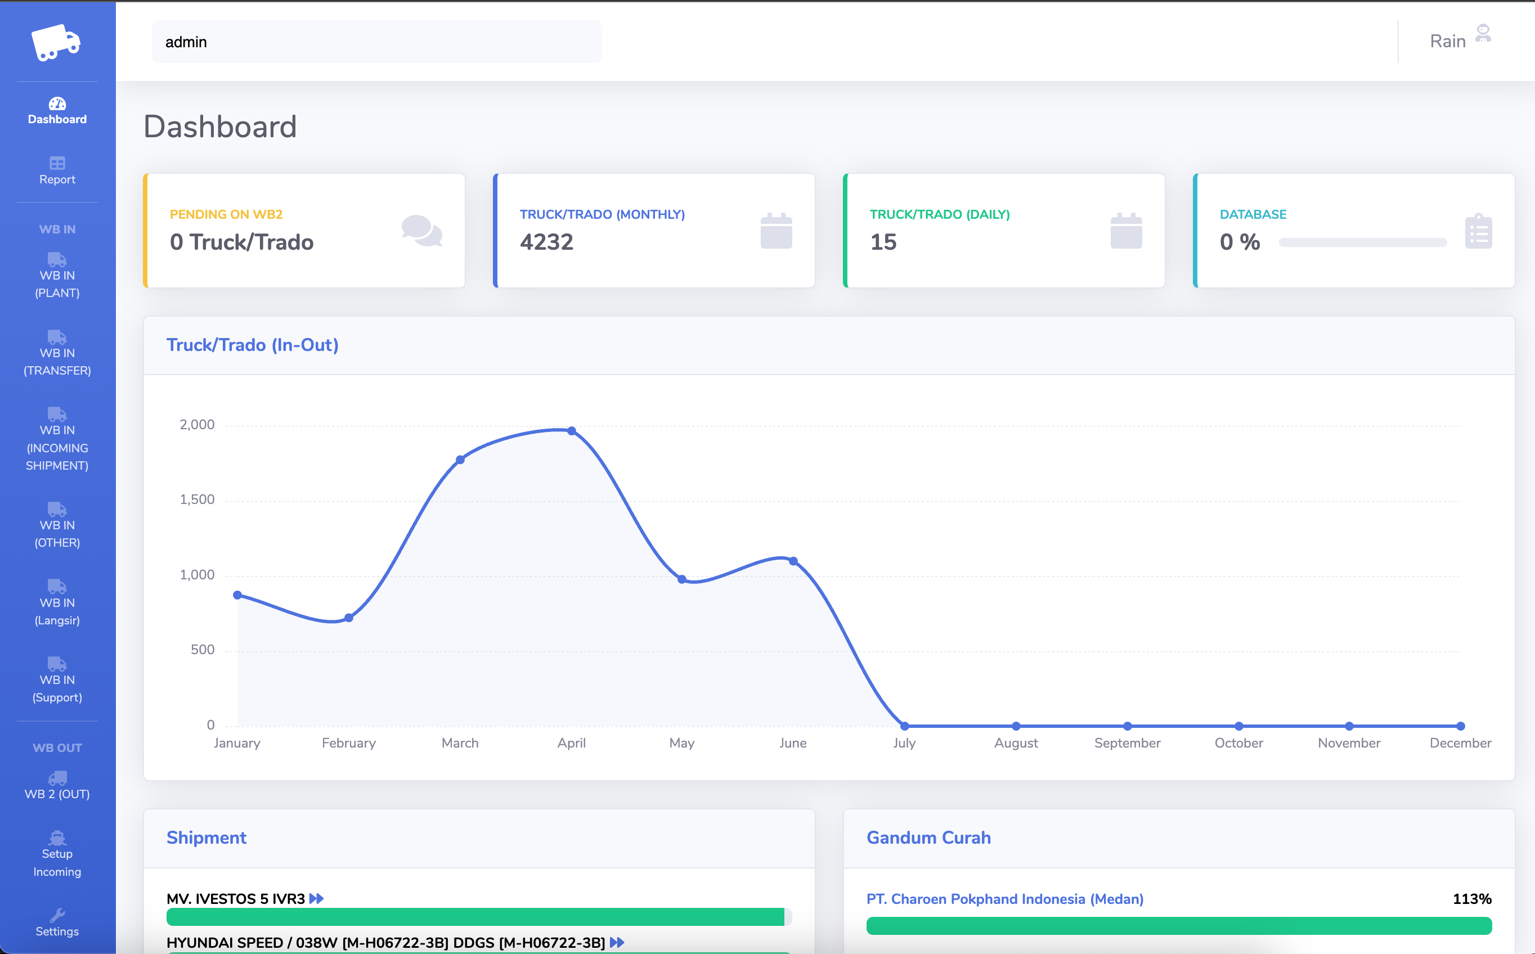Click calendar icon on Monthly Truck/Trado card
Viewport: 1535px width, 954px height.
[776, 231]
